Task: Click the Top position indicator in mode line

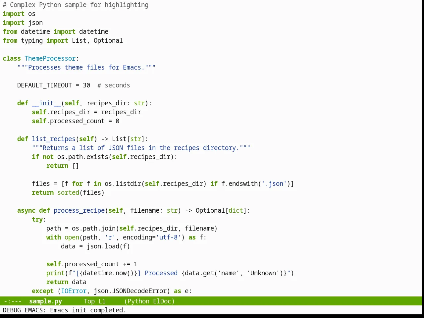Action: (x=89, y=301)
